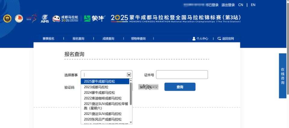Viewport: 289px width, 128px height.
Task: Open the 在线咨询 side tab
Action: coord(283,76)
